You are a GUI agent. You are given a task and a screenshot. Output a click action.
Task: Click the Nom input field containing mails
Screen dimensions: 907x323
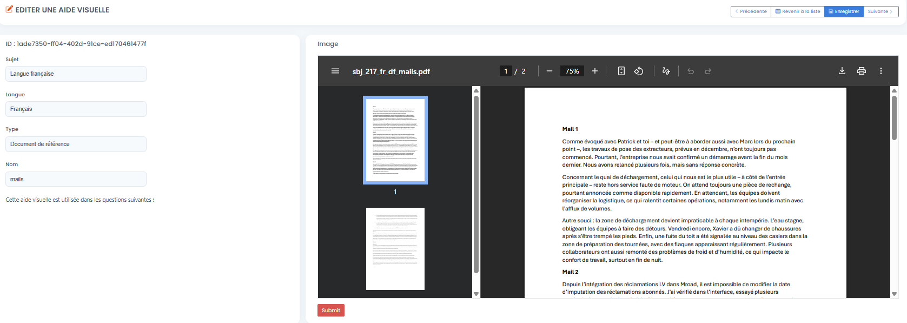76,179
